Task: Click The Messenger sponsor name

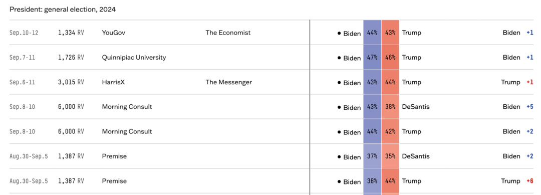Action: (x=229, y=82)
